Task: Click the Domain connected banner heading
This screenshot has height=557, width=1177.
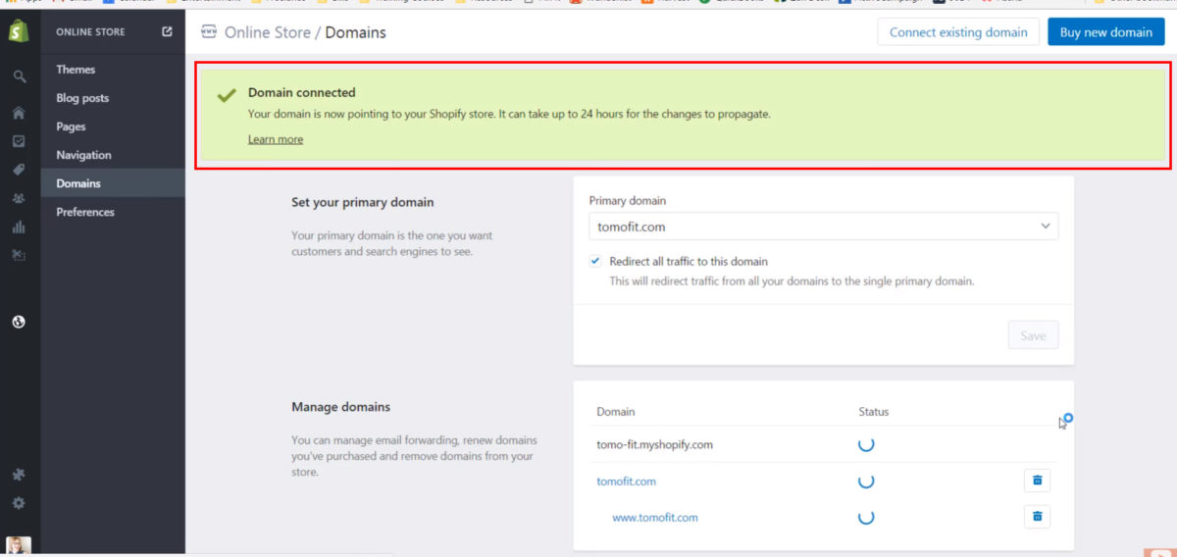Action: (x=301, y=92)
